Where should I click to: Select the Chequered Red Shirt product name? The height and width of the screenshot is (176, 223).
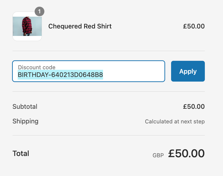[x=80, y=26]
